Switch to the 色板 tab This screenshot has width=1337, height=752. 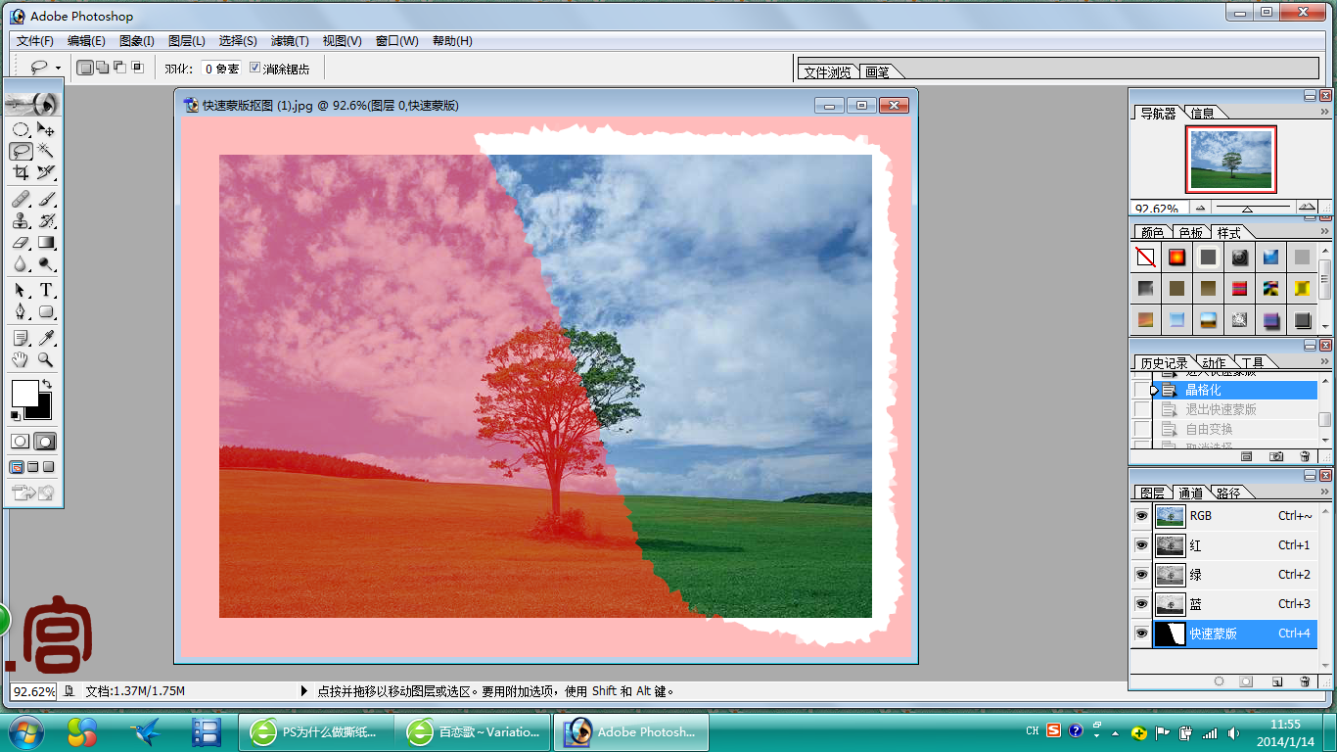pyautogui.click(x=1190, y=232)
